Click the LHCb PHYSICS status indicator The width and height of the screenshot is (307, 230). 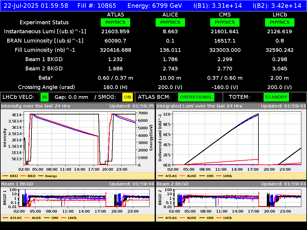pyautogui.click(x=280, y=22)
